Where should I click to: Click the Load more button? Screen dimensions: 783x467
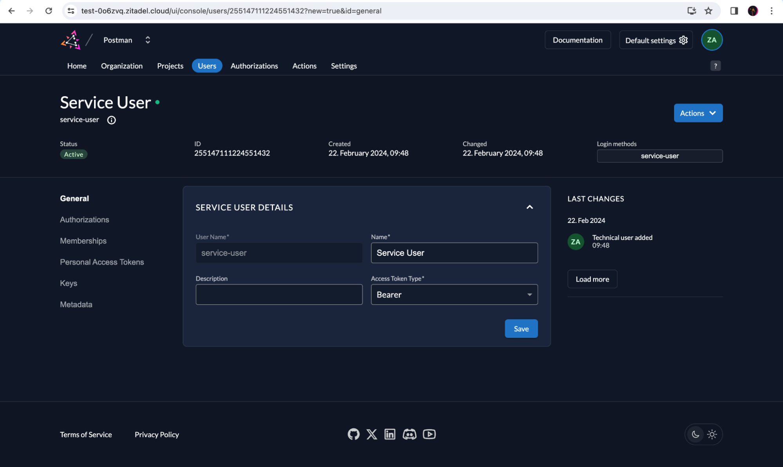point(592,279)
